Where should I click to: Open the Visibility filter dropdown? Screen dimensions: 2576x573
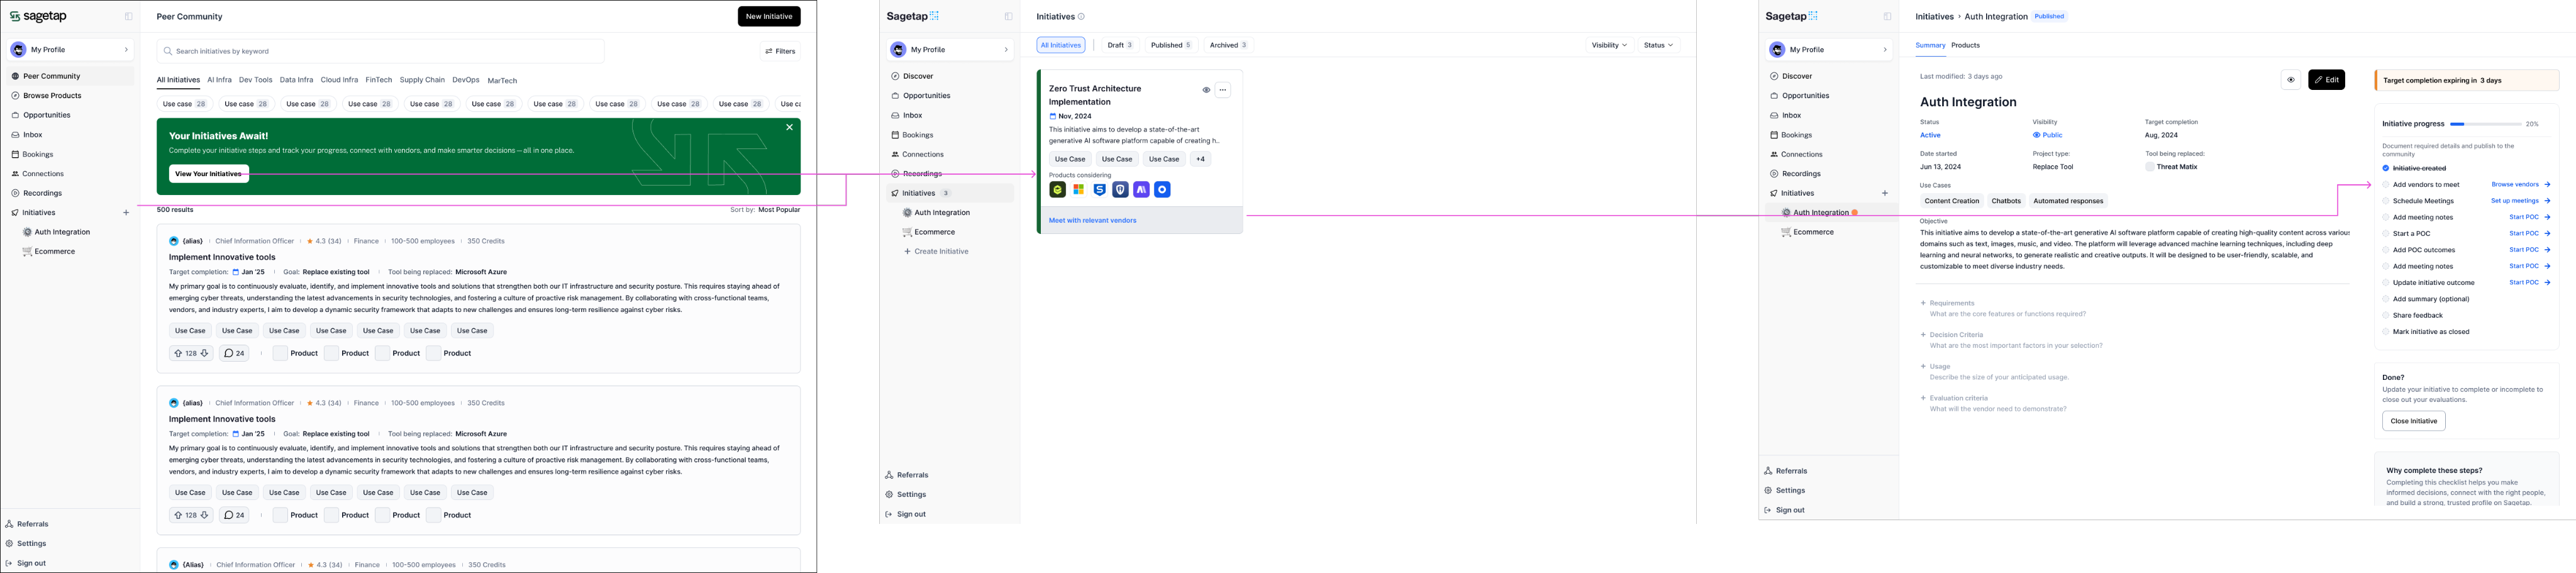pyautogui.click(x=1609, y=45)
